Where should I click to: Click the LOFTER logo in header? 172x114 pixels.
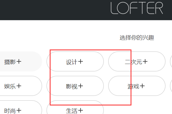(137, 8)
